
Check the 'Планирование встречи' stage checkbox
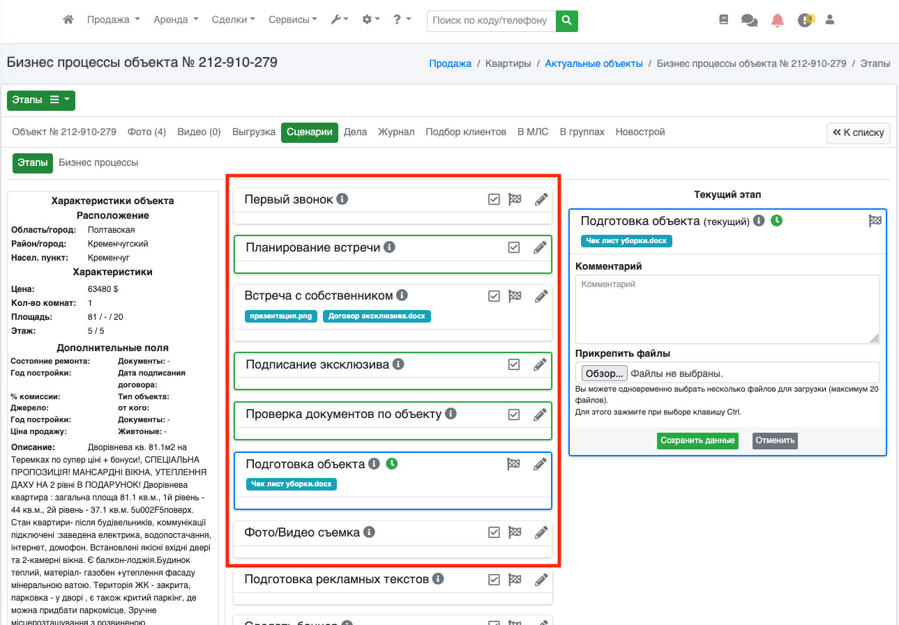(514, 247)
